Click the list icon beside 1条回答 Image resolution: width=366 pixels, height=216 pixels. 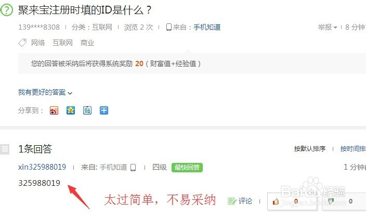click(5, 149)
